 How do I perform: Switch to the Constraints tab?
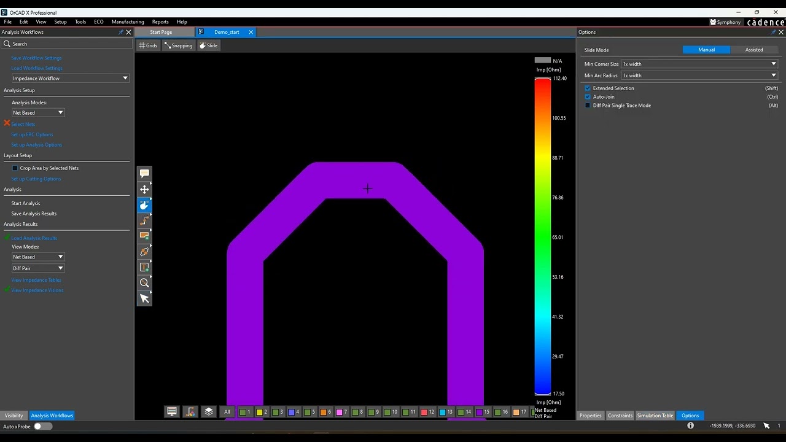pos(620,416)
